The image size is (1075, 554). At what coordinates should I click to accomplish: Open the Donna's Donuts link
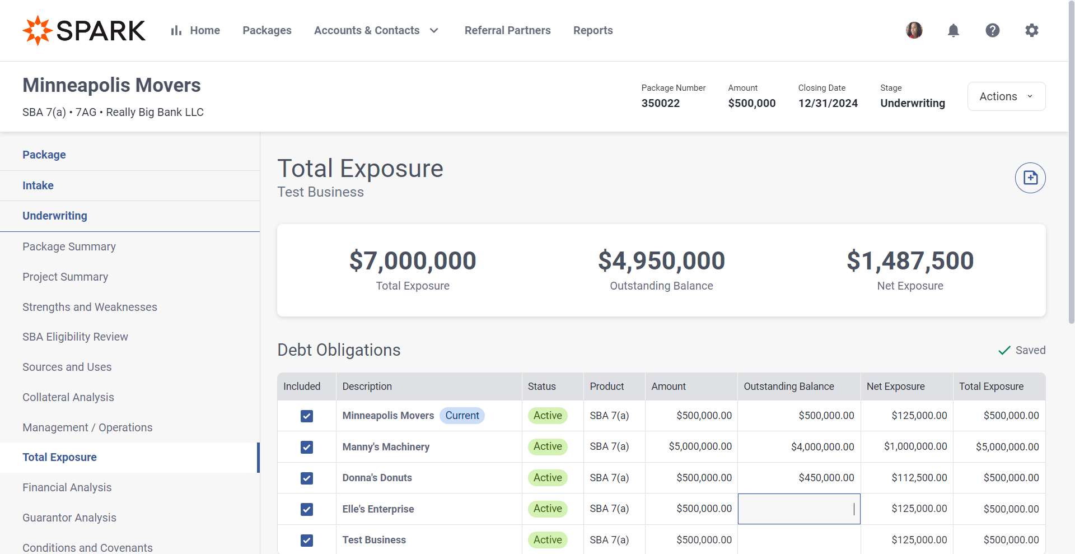tap(377, 478)
